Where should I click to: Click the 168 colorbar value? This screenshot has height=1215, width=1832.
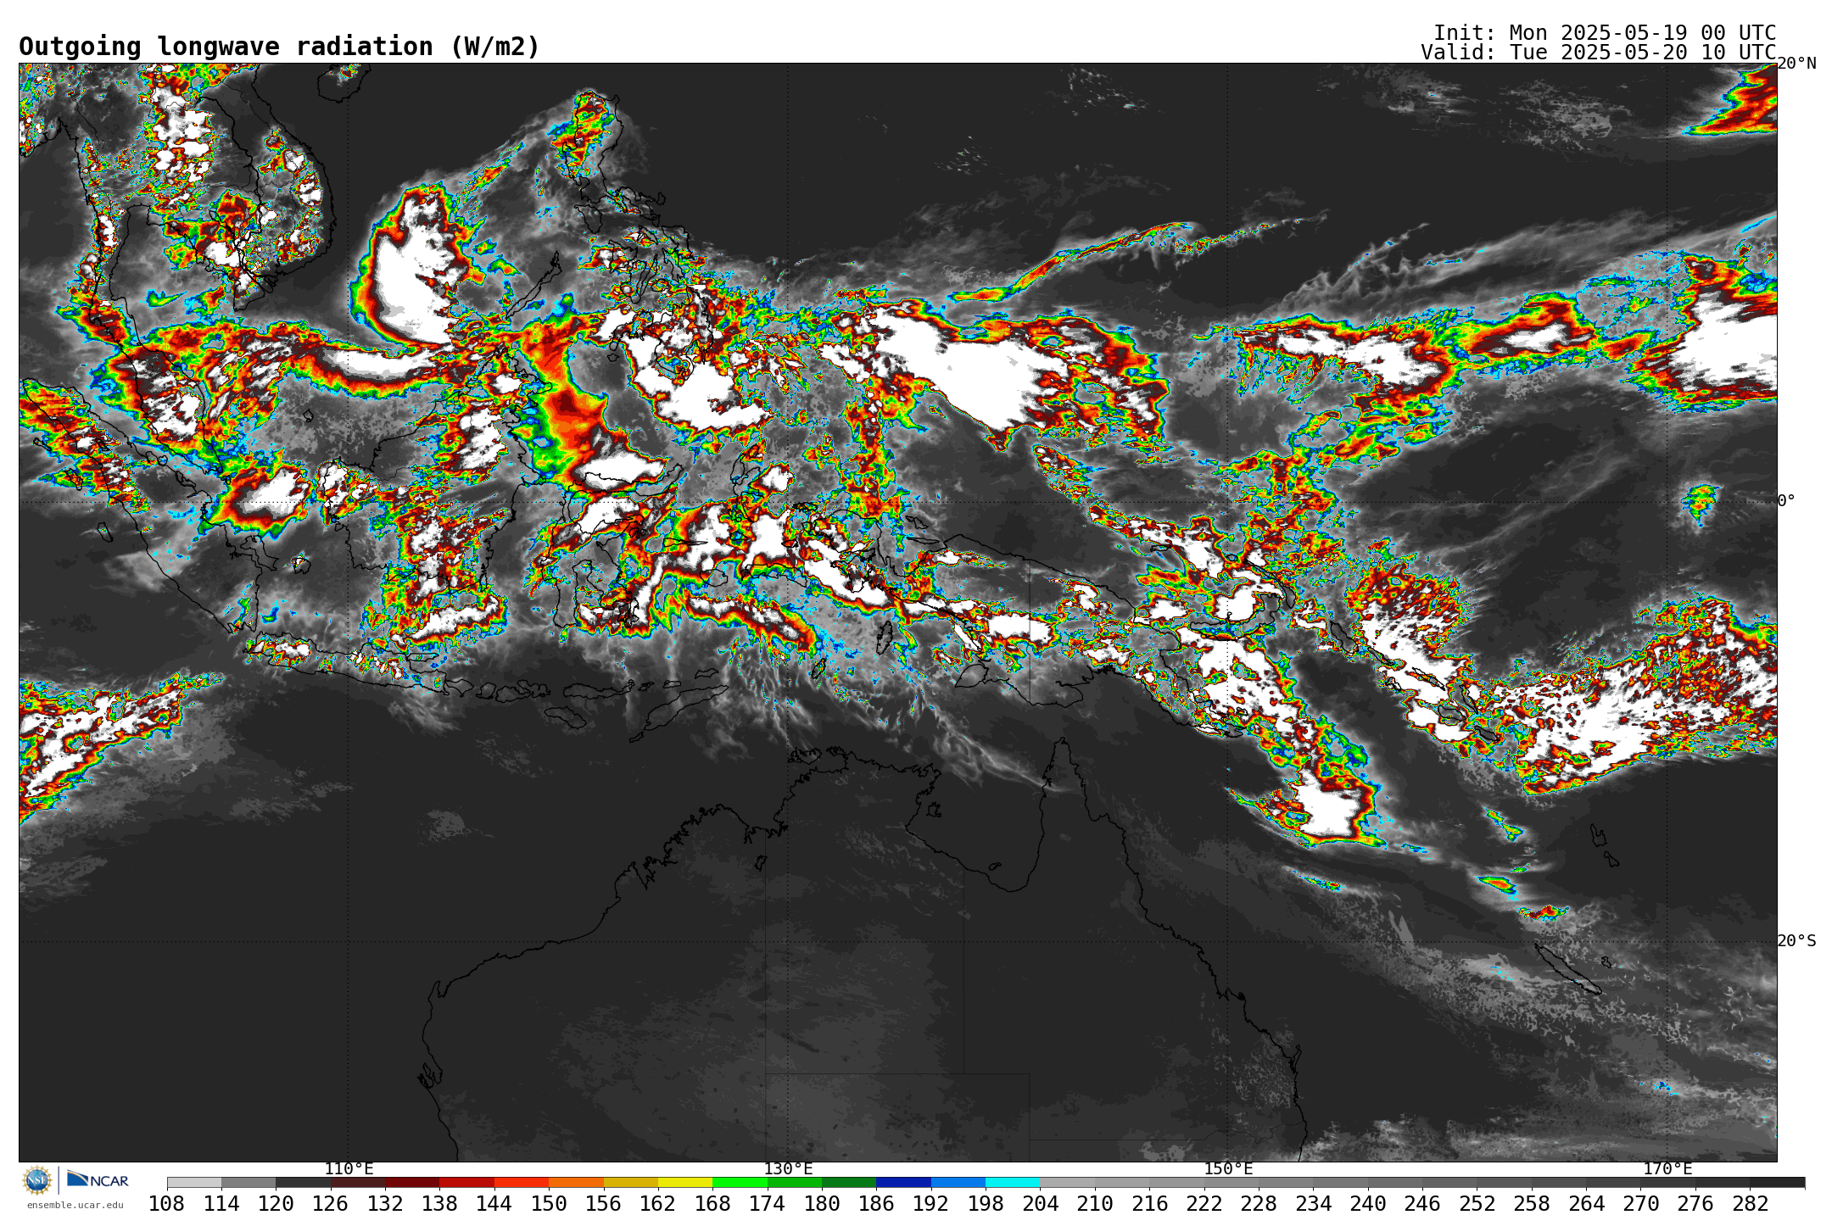712,1204
